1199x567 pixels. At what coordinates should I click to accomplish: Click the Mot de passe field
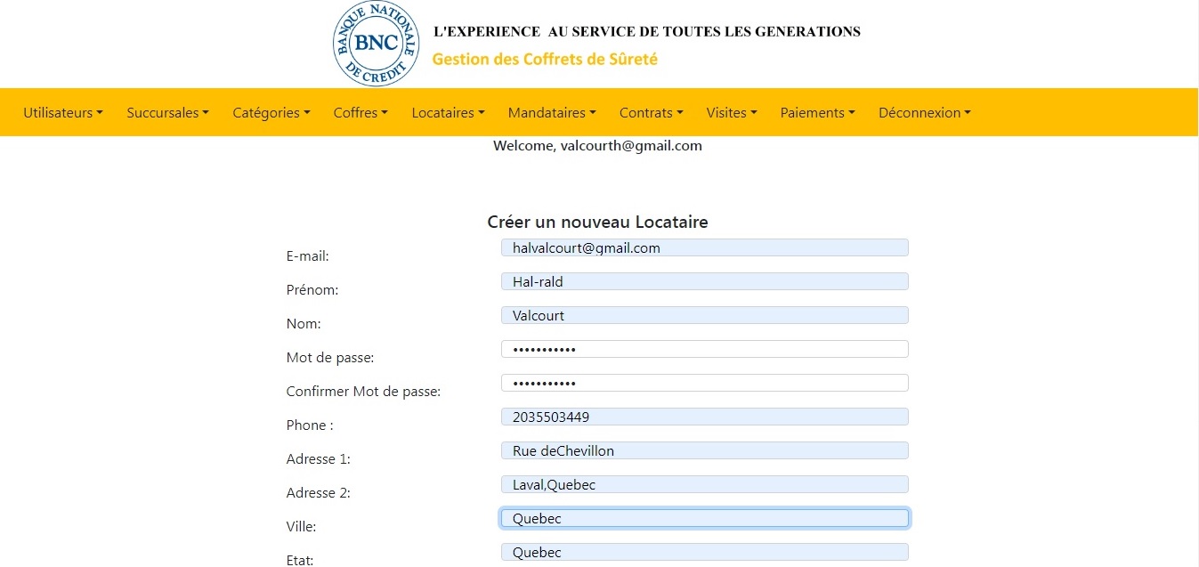point(704,350)
